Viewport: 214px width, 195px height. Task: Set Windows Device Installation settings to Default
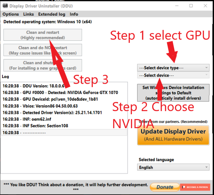click(173, 93)
